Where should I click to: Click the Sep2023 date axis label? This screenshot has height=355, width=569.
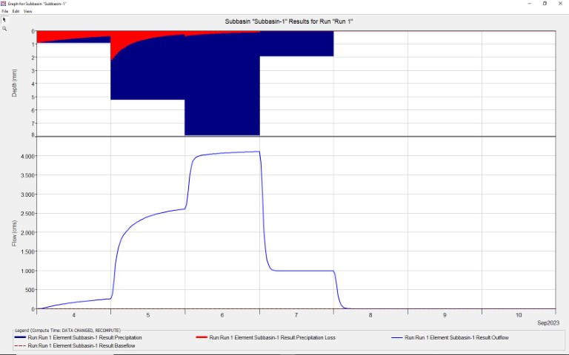(x=550, y=323)
